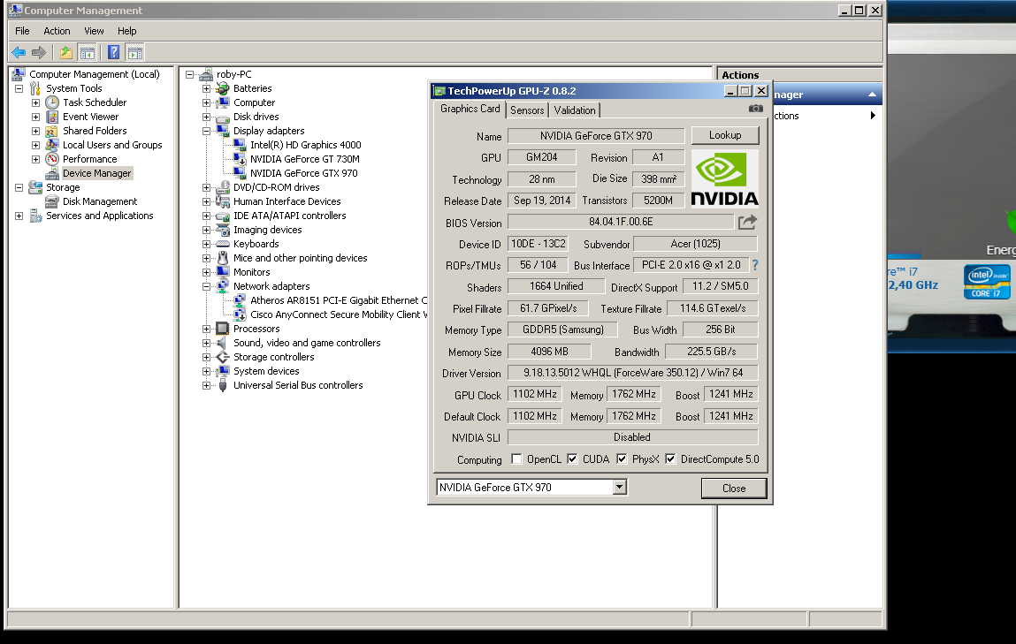1016x644 pixels.
Task: Collapse the Network adapters node
Action: coord(206,287)
